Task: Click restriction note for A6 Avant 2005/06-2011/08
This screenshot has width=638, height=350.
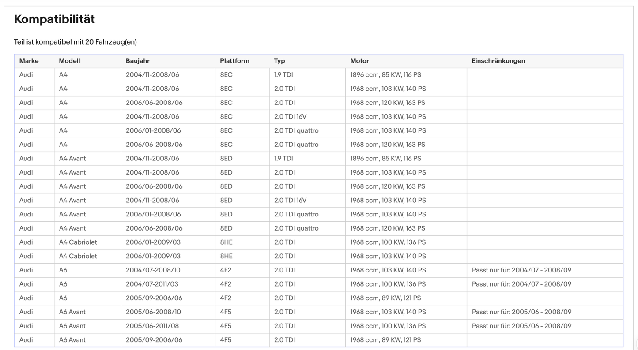Action: (x=521, y=326)
